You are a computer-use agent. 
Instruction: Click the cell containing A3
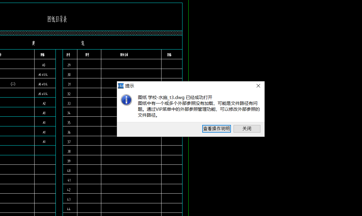(x=43, y=65)
